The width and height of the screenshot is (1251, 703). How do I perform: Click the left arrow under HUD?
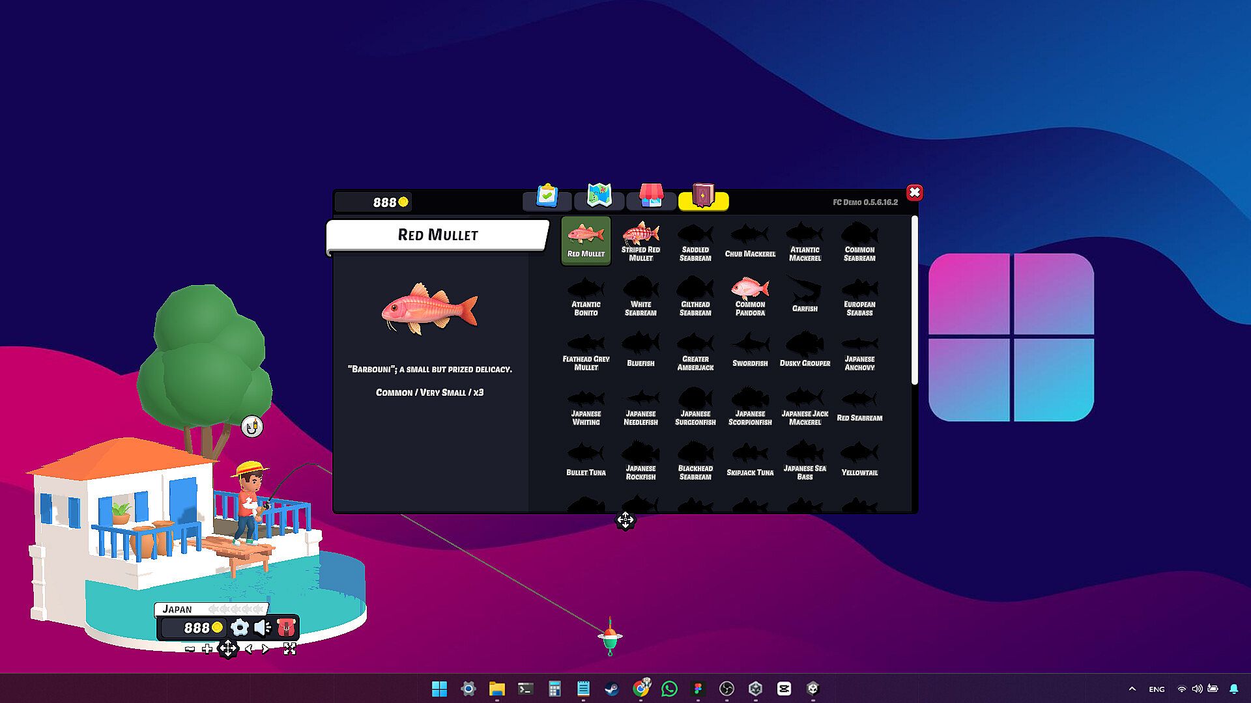(248, 649)
